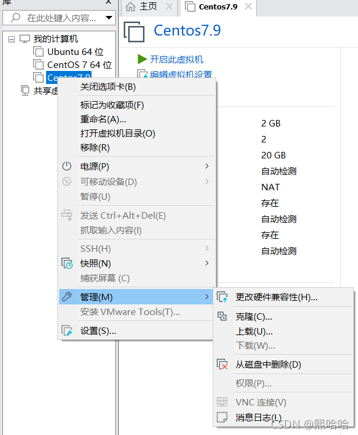This screenshot has height=435, width=358.
Task: Close the 主页 tab with its X
Action: pyautogui.click(x=169, y=7)
